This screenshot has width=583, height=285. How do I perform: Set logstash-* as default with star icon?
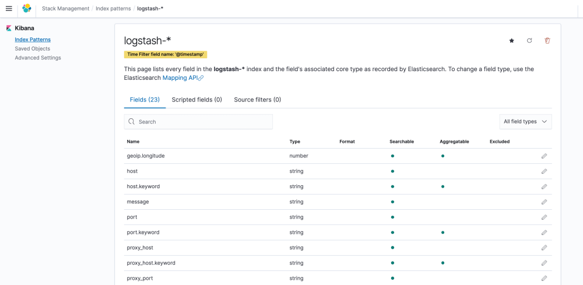(512, 41)
